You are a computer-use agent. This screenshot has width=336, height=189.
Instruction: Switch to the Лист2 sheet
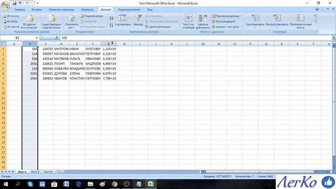[35, 172]
